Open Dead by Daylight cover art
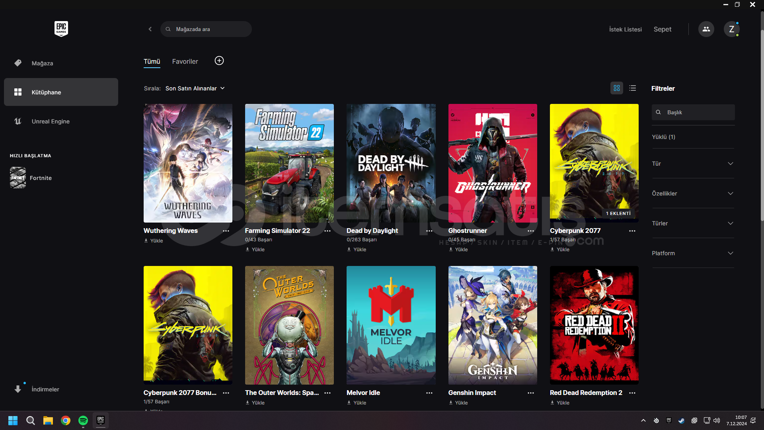The width and height of the screenshot is (764, 430). coord(391,163)
